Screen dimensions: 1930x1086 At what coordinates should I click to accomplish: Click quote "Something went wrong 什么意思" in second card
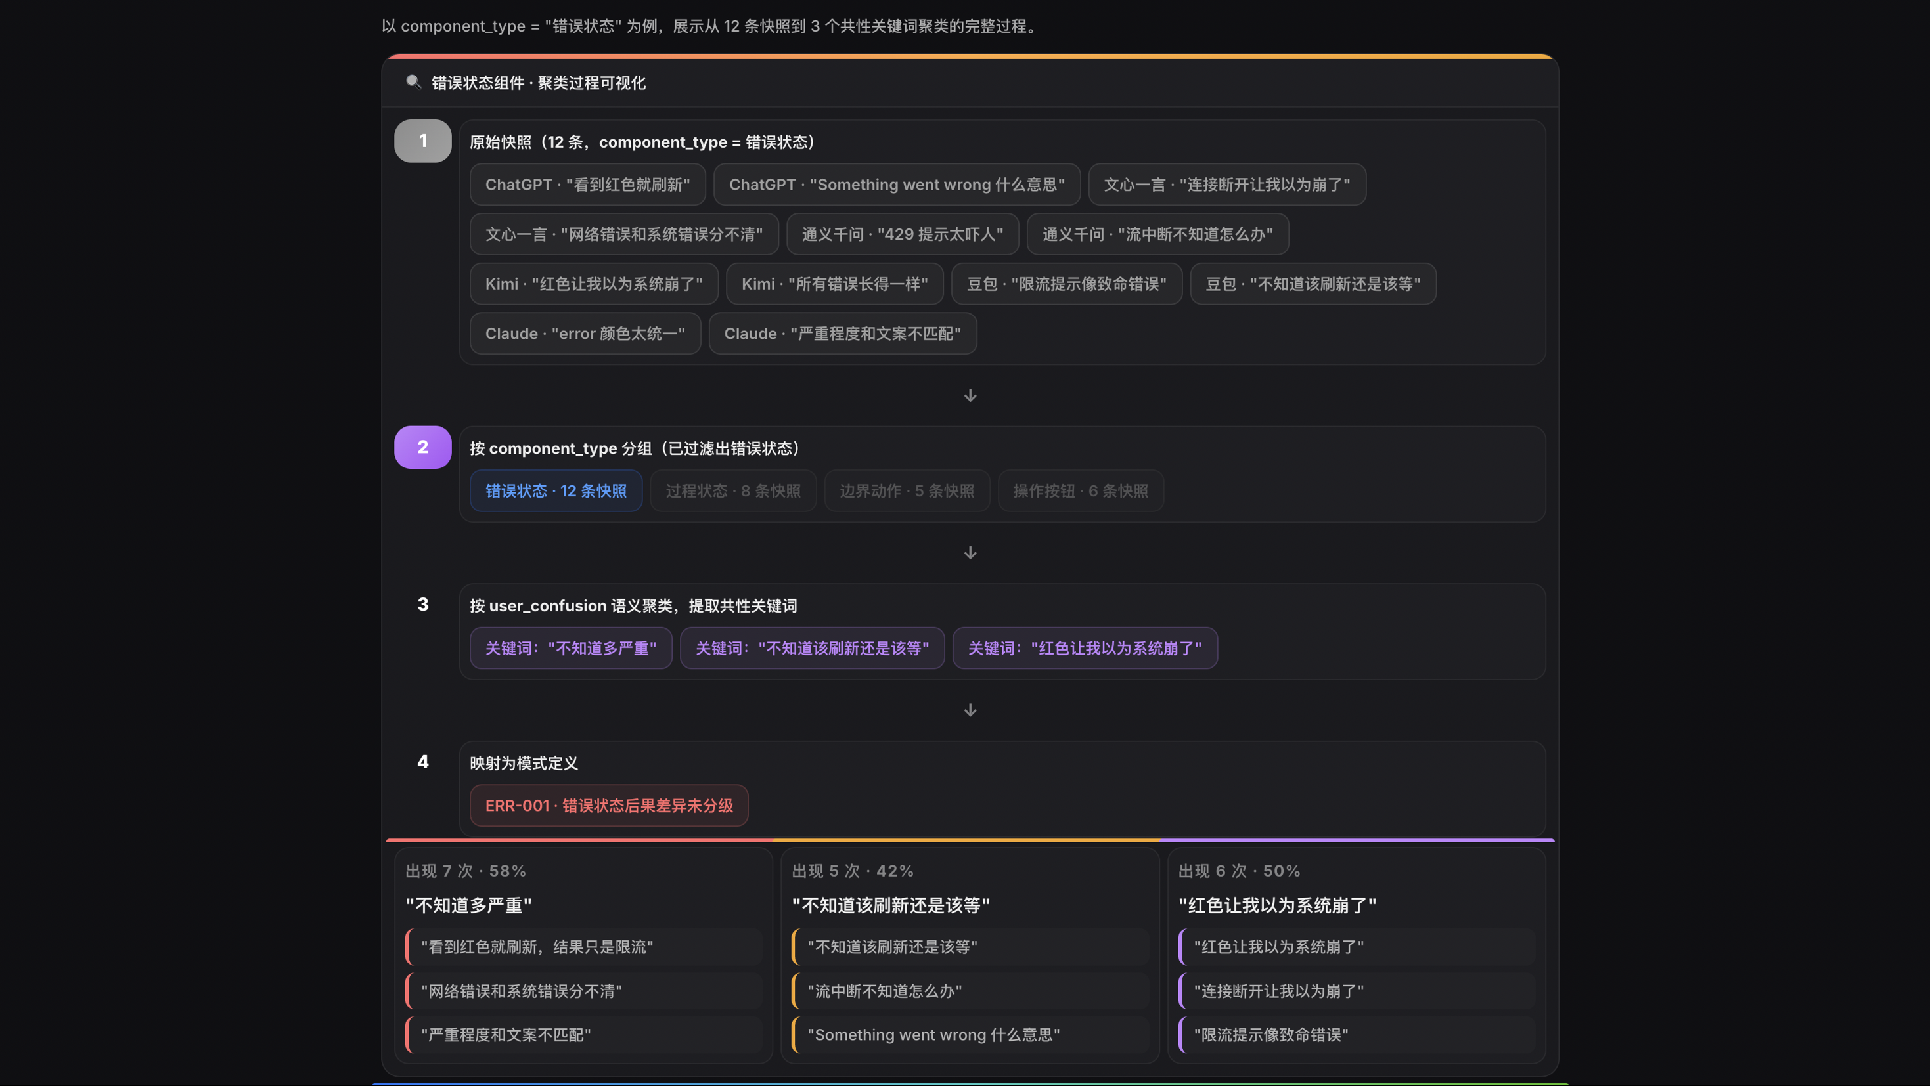(970, 1034)
